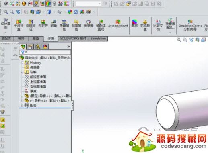
Task: Open dropdown beside the blue cube icon
Action: click(x=54, y=12)
